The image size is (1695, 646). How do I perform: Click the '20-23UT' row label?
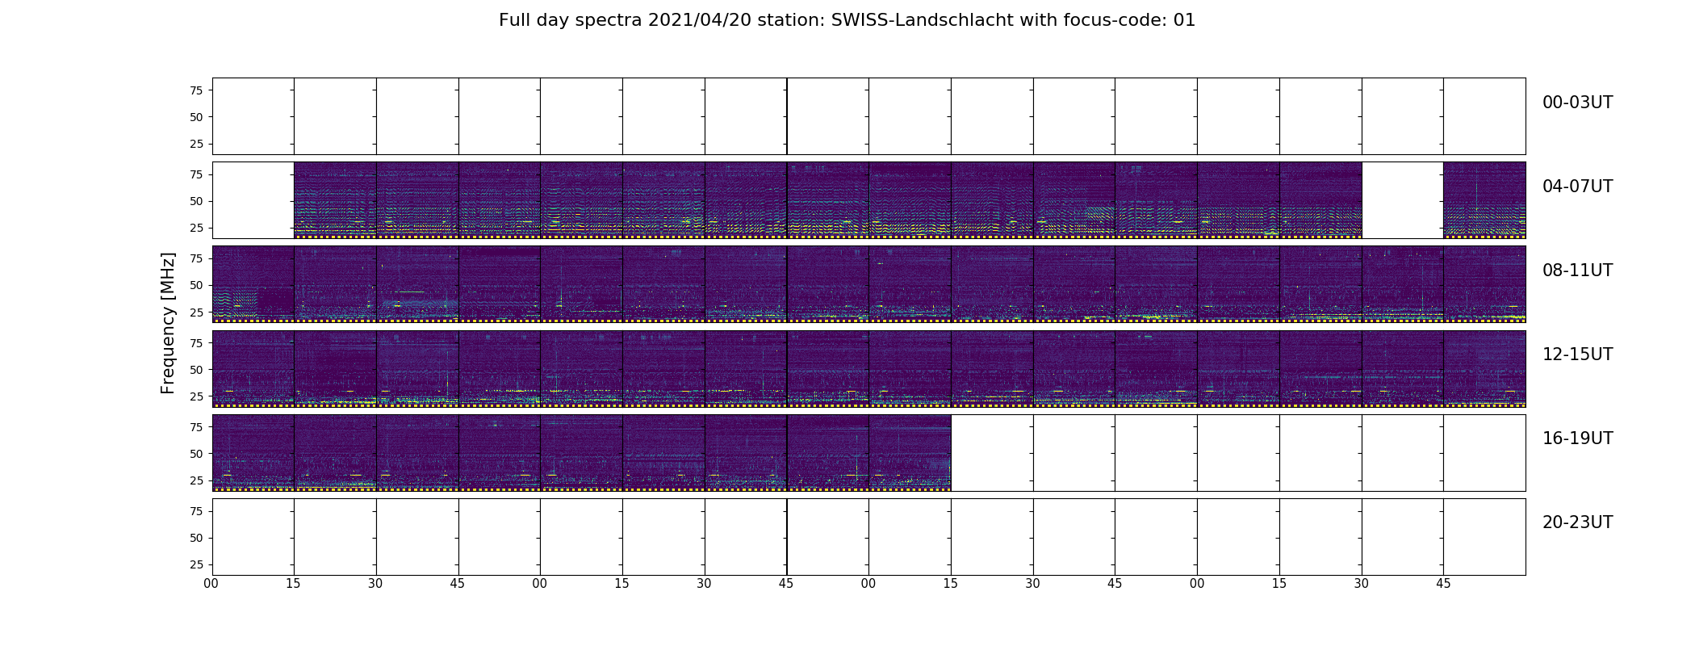pos(1577,522)
